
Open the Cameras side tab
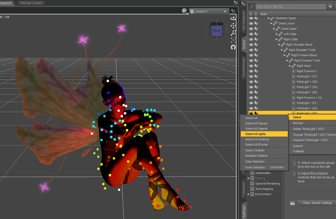[244, 189]
